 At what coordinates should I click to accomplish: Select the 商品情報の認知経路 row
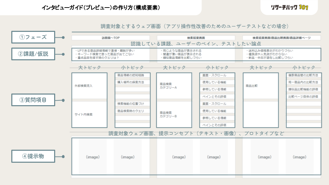133,75
